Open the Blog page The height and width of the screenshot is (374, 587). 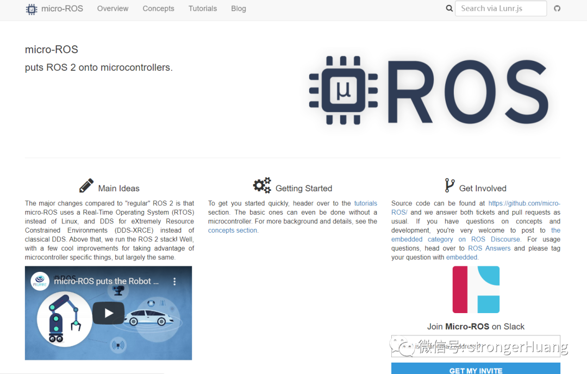238,8
